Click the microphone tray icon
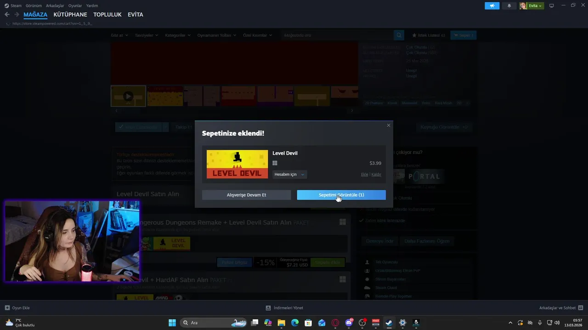Viewport: 588px width, 330px height. (540, 323)
